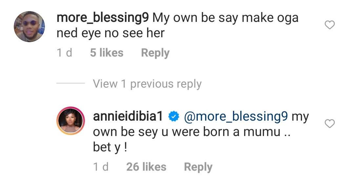View the 5 likes list
Screen dimensions: 354x185
[107, 53]
